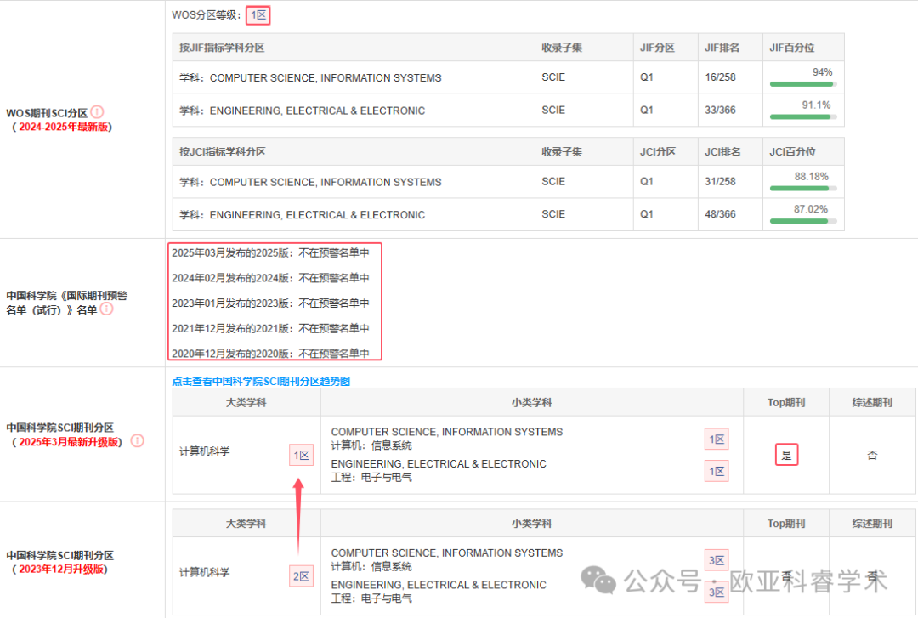Click 2025年03月发布的2025版 warning list entry

pos(270,253)
